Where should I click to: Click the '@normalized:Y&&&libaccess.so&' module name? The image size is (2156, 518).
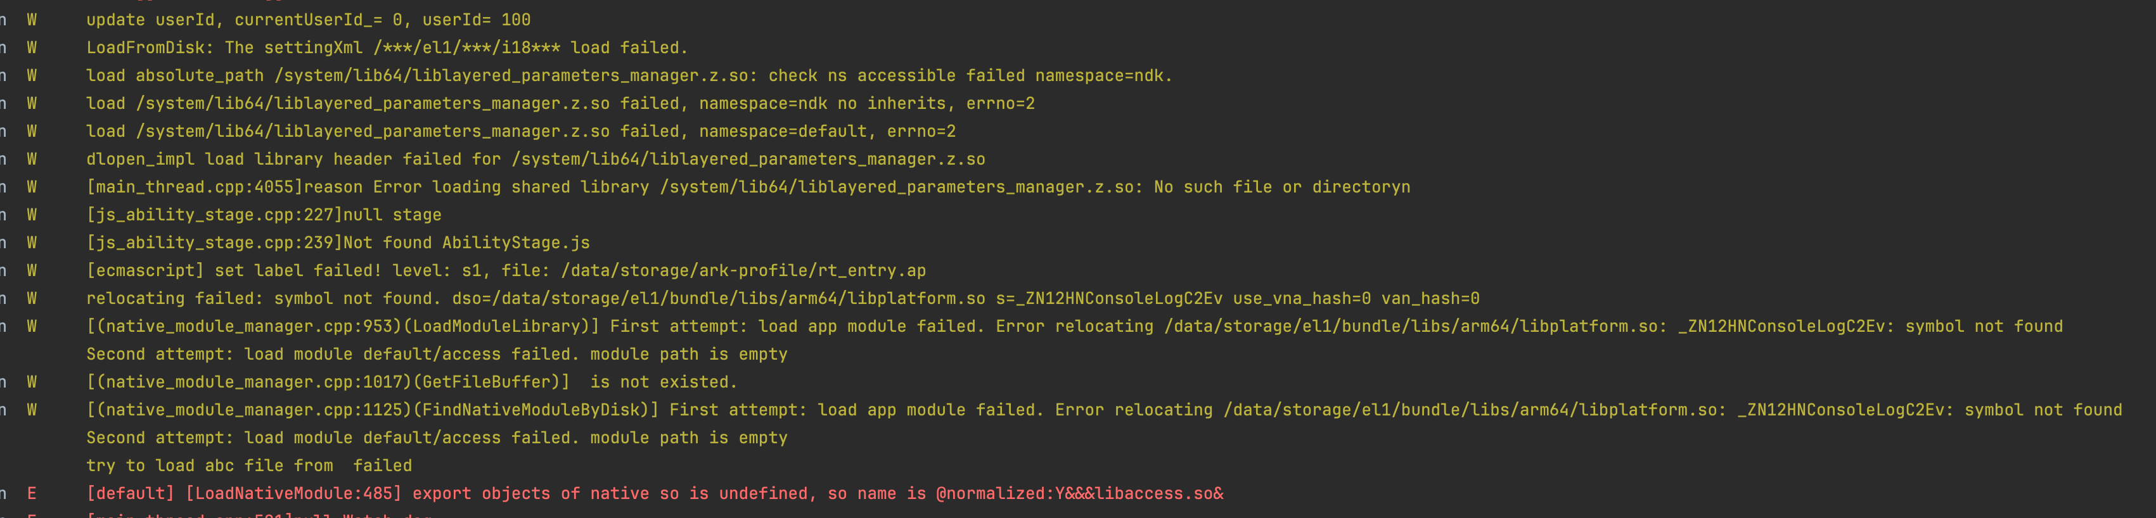[1080, 494]
